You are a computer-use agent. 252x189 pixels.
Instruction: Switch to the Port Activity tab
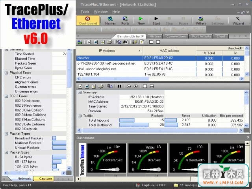[201, 36]
